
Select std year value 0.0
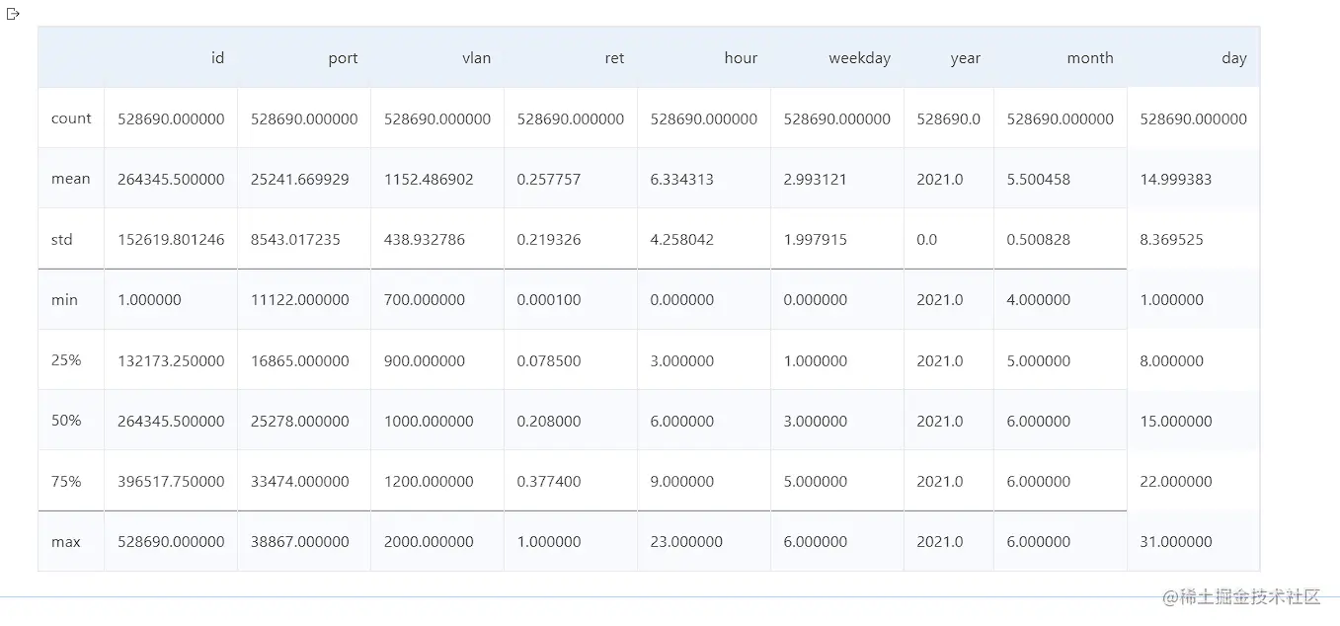927,240
